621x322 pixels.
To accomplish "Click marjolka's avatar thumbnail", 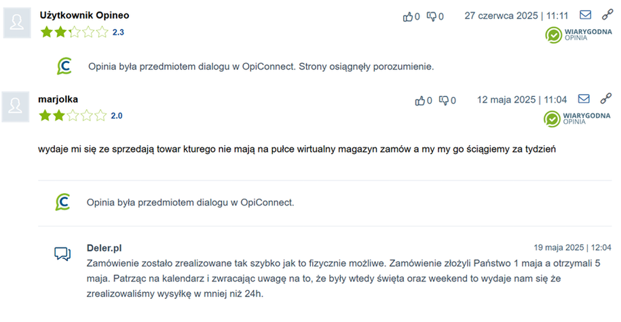I will pyautogui.click(x=17, y=107).
